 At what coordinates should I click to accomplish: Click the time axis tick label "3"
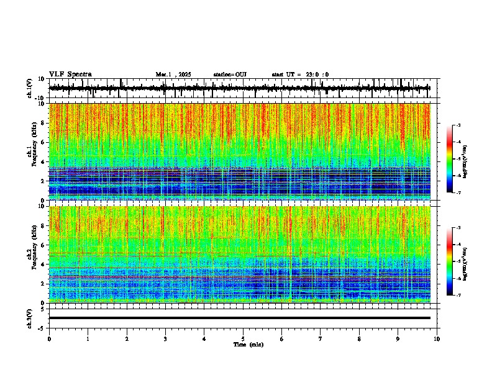(165, 339)
